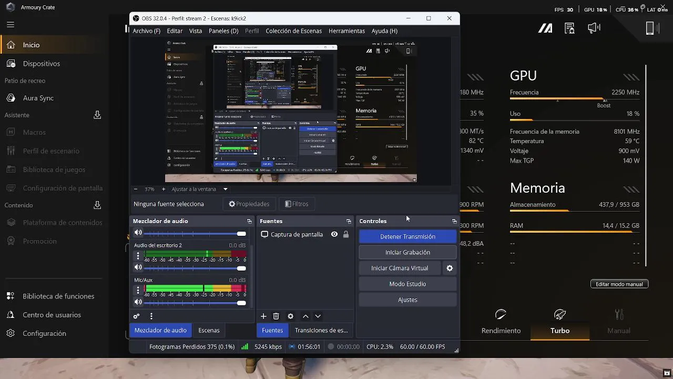Open source properties gear icon
Image resolution: width=673 pixels, height=379 pixels.
coord(290,316)
